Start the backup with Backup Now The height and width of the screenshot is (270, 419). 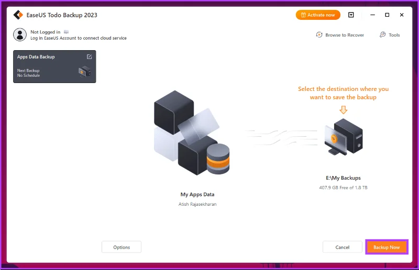(x=387, y=247)
